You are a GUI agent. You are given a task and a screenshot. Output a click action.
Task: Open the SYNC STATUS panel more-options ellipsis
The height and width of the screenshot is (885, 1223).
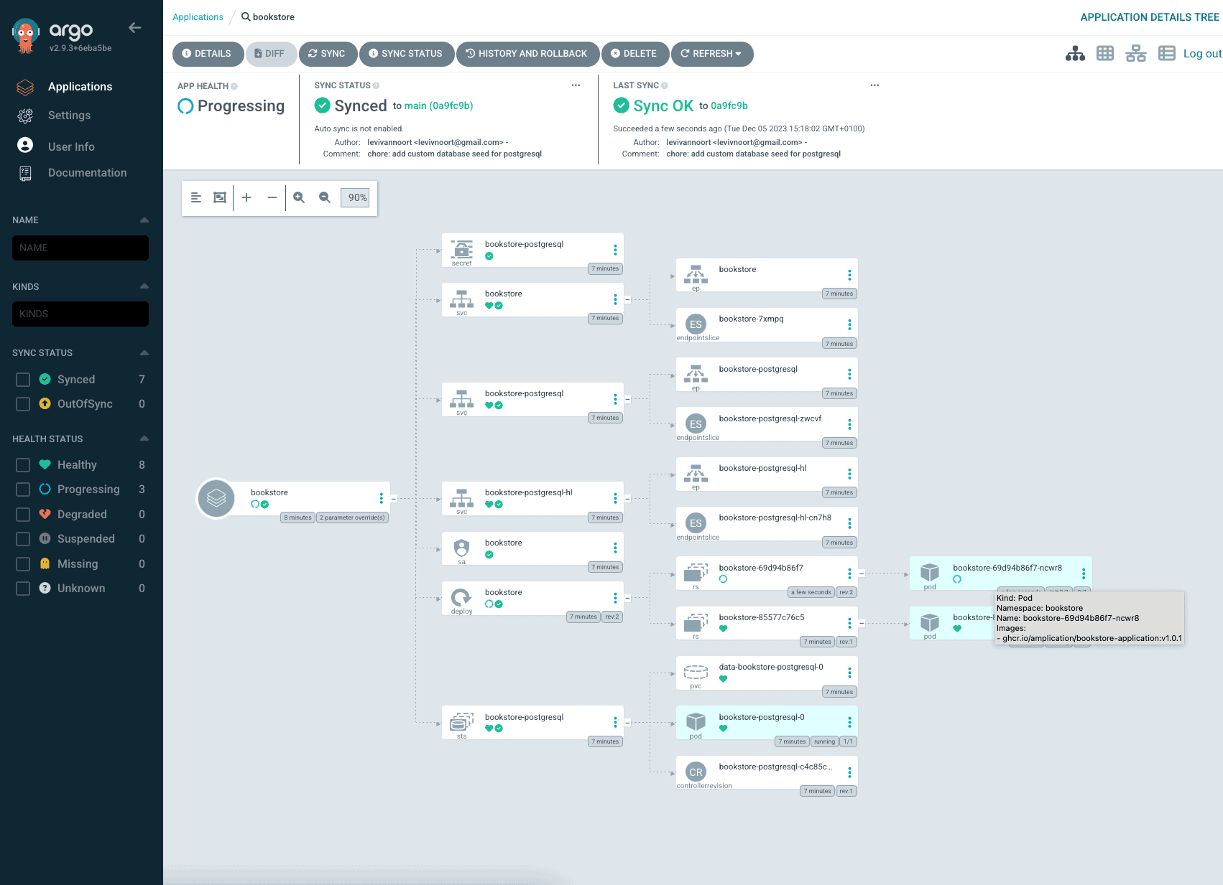pos(576,85)
